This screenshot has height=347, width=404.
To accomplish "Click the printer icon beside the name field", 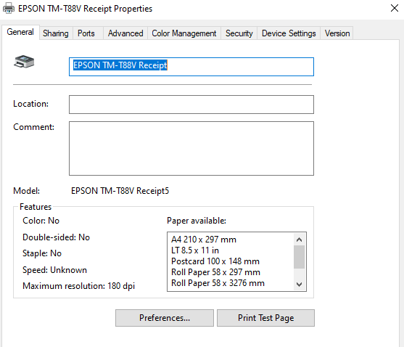I will [24, 62].
